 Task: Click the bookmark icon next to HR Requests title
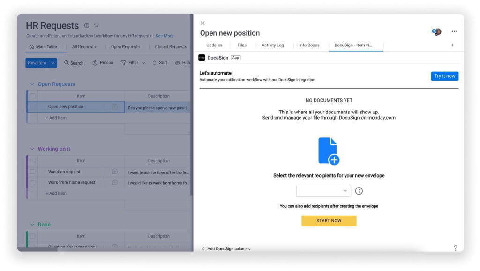click(97, 25)
